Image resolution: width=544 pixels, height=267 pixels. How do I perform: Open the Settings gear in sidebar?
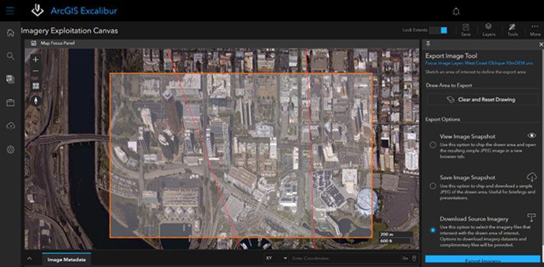tap(10, 150)
